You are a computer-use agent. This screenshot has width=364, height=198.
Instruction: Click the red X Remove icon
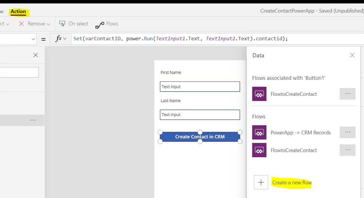[21, 24]
